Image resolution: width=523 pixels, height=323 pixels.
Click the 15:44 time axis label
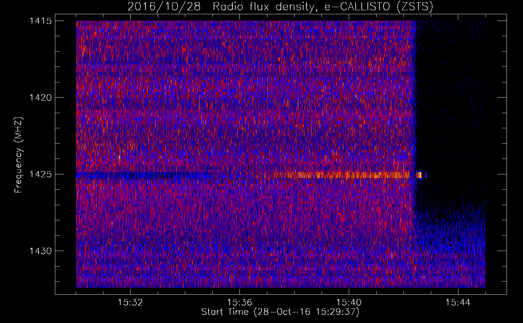click(x=458, y=303)
